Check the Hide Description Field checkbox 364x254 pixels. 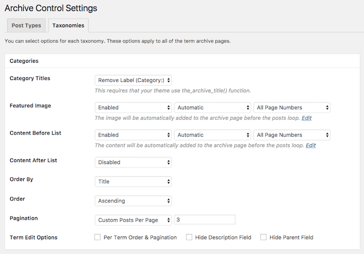(x=189, y=237)
